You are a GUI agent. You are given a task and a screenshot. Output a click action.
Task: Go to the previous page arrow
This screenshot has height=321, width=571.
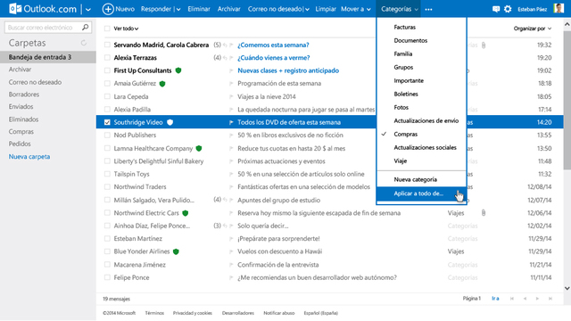pos(525,299)
